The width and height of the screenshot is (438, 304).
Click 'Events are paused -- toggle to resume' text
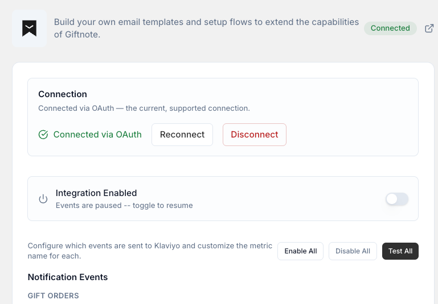pyautogui.click(x=124, y=205)
